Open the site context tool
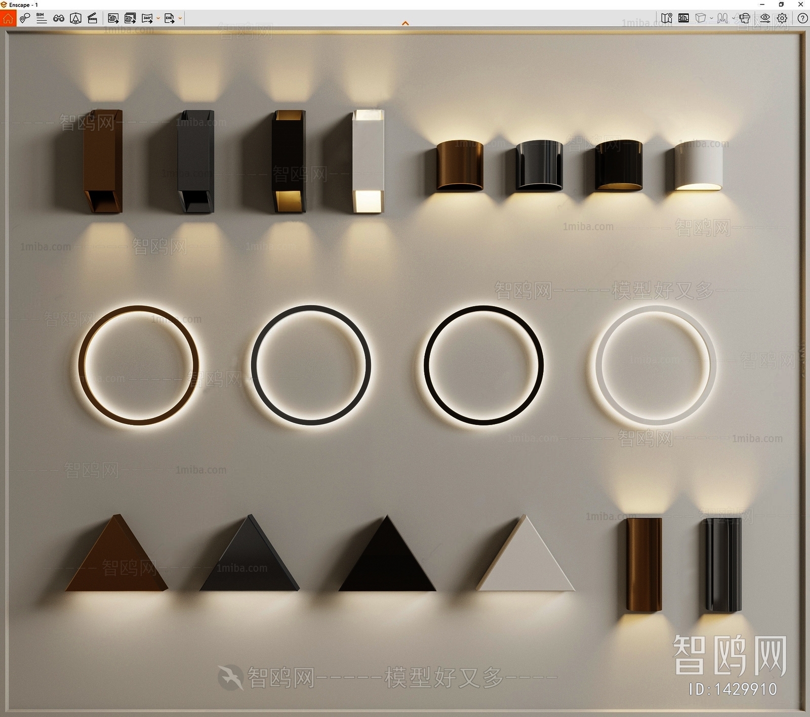The image size is (810, 717). pyautogui.click(x=75, y=19)
